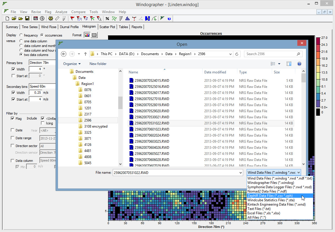Open the file type filter dropdown
The image size is (335, 232).
[x=274, y=173]
